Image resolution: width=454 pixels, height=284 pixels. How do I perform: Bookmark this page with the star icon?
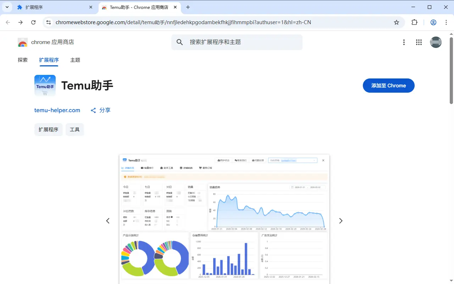pos(397,22)
